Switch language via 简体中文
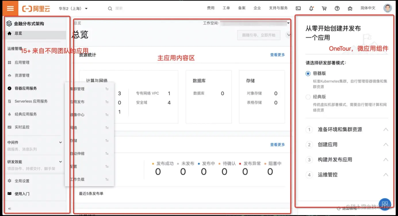The width and height of the screenshot is (398, 216). click(x=368, y=8)
